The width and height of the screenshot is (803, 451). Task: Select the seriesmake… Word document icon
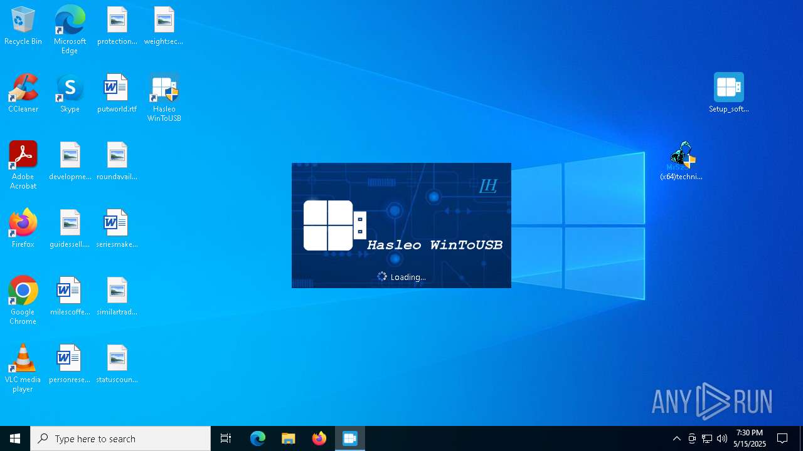117,229
